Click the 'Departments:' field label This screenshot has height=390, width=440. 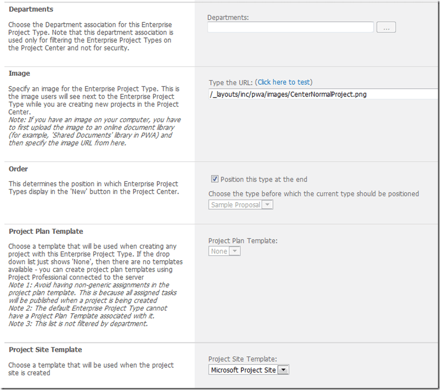tap(228, 17)
